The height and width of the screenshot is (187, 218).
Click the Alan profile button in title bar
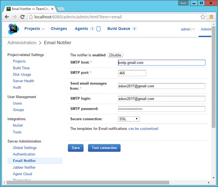pyautogui.click(x=183, y=3)
